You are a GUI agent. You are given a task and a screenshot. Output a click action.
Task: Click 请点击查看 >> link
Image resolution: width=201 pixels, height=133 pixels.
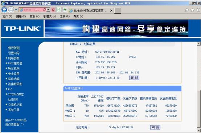[15, 124]
